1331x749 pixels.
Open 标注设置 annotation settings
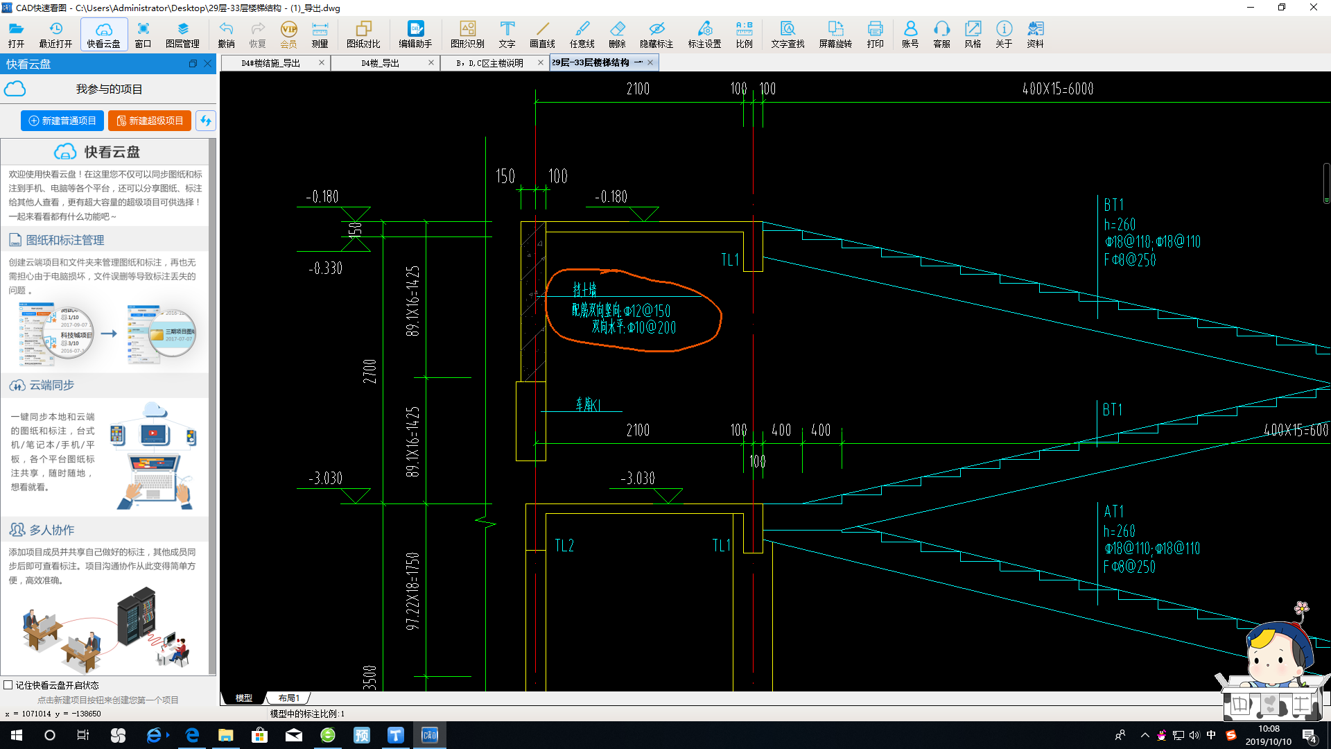coord(704,34)
